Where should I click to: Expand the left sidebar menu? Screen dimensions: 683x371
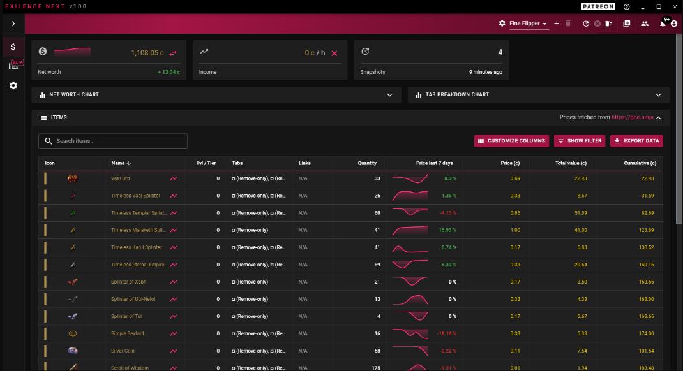13,24
